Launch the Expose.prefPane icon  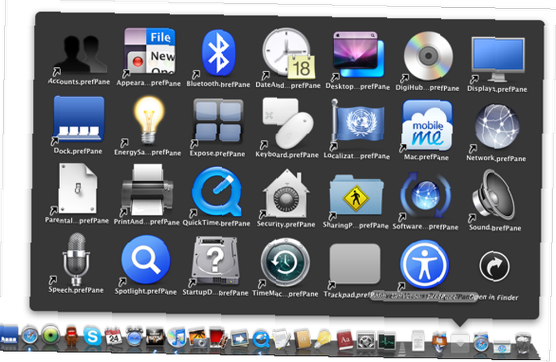218,122
